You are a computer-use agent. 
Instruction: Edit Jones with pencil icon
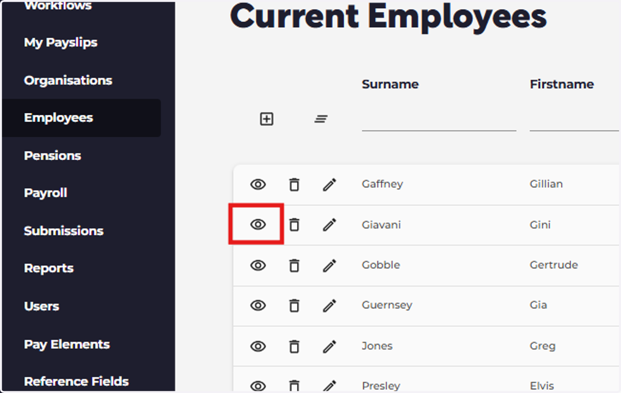[x=329, y=346]
